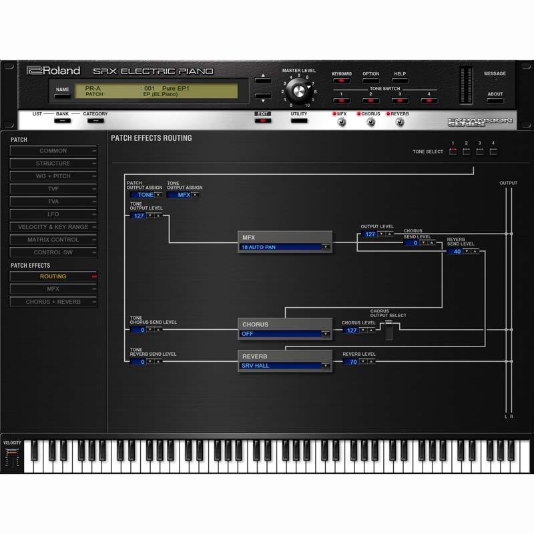
Task: Click the Chorus Output Select switch
Action: [x=388, y=330]
